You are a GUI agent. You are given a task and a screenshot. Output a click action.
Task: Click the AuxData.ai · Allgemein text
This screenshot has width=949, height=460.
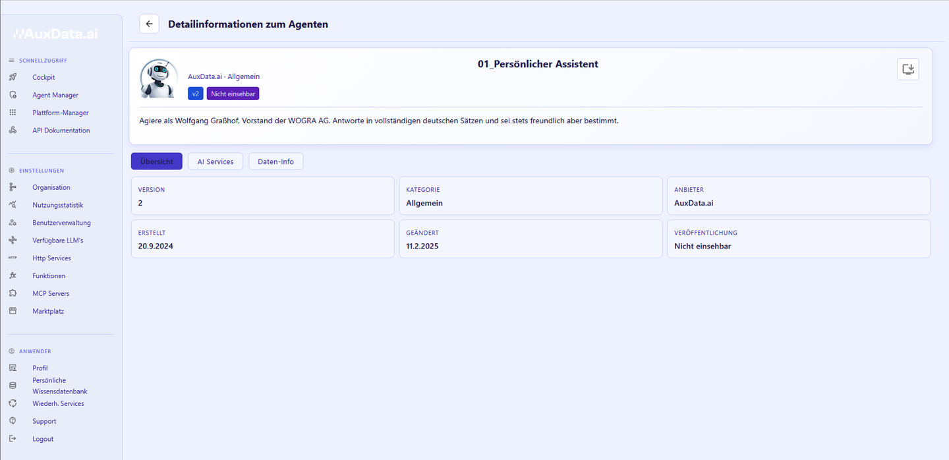pos(224,76)
